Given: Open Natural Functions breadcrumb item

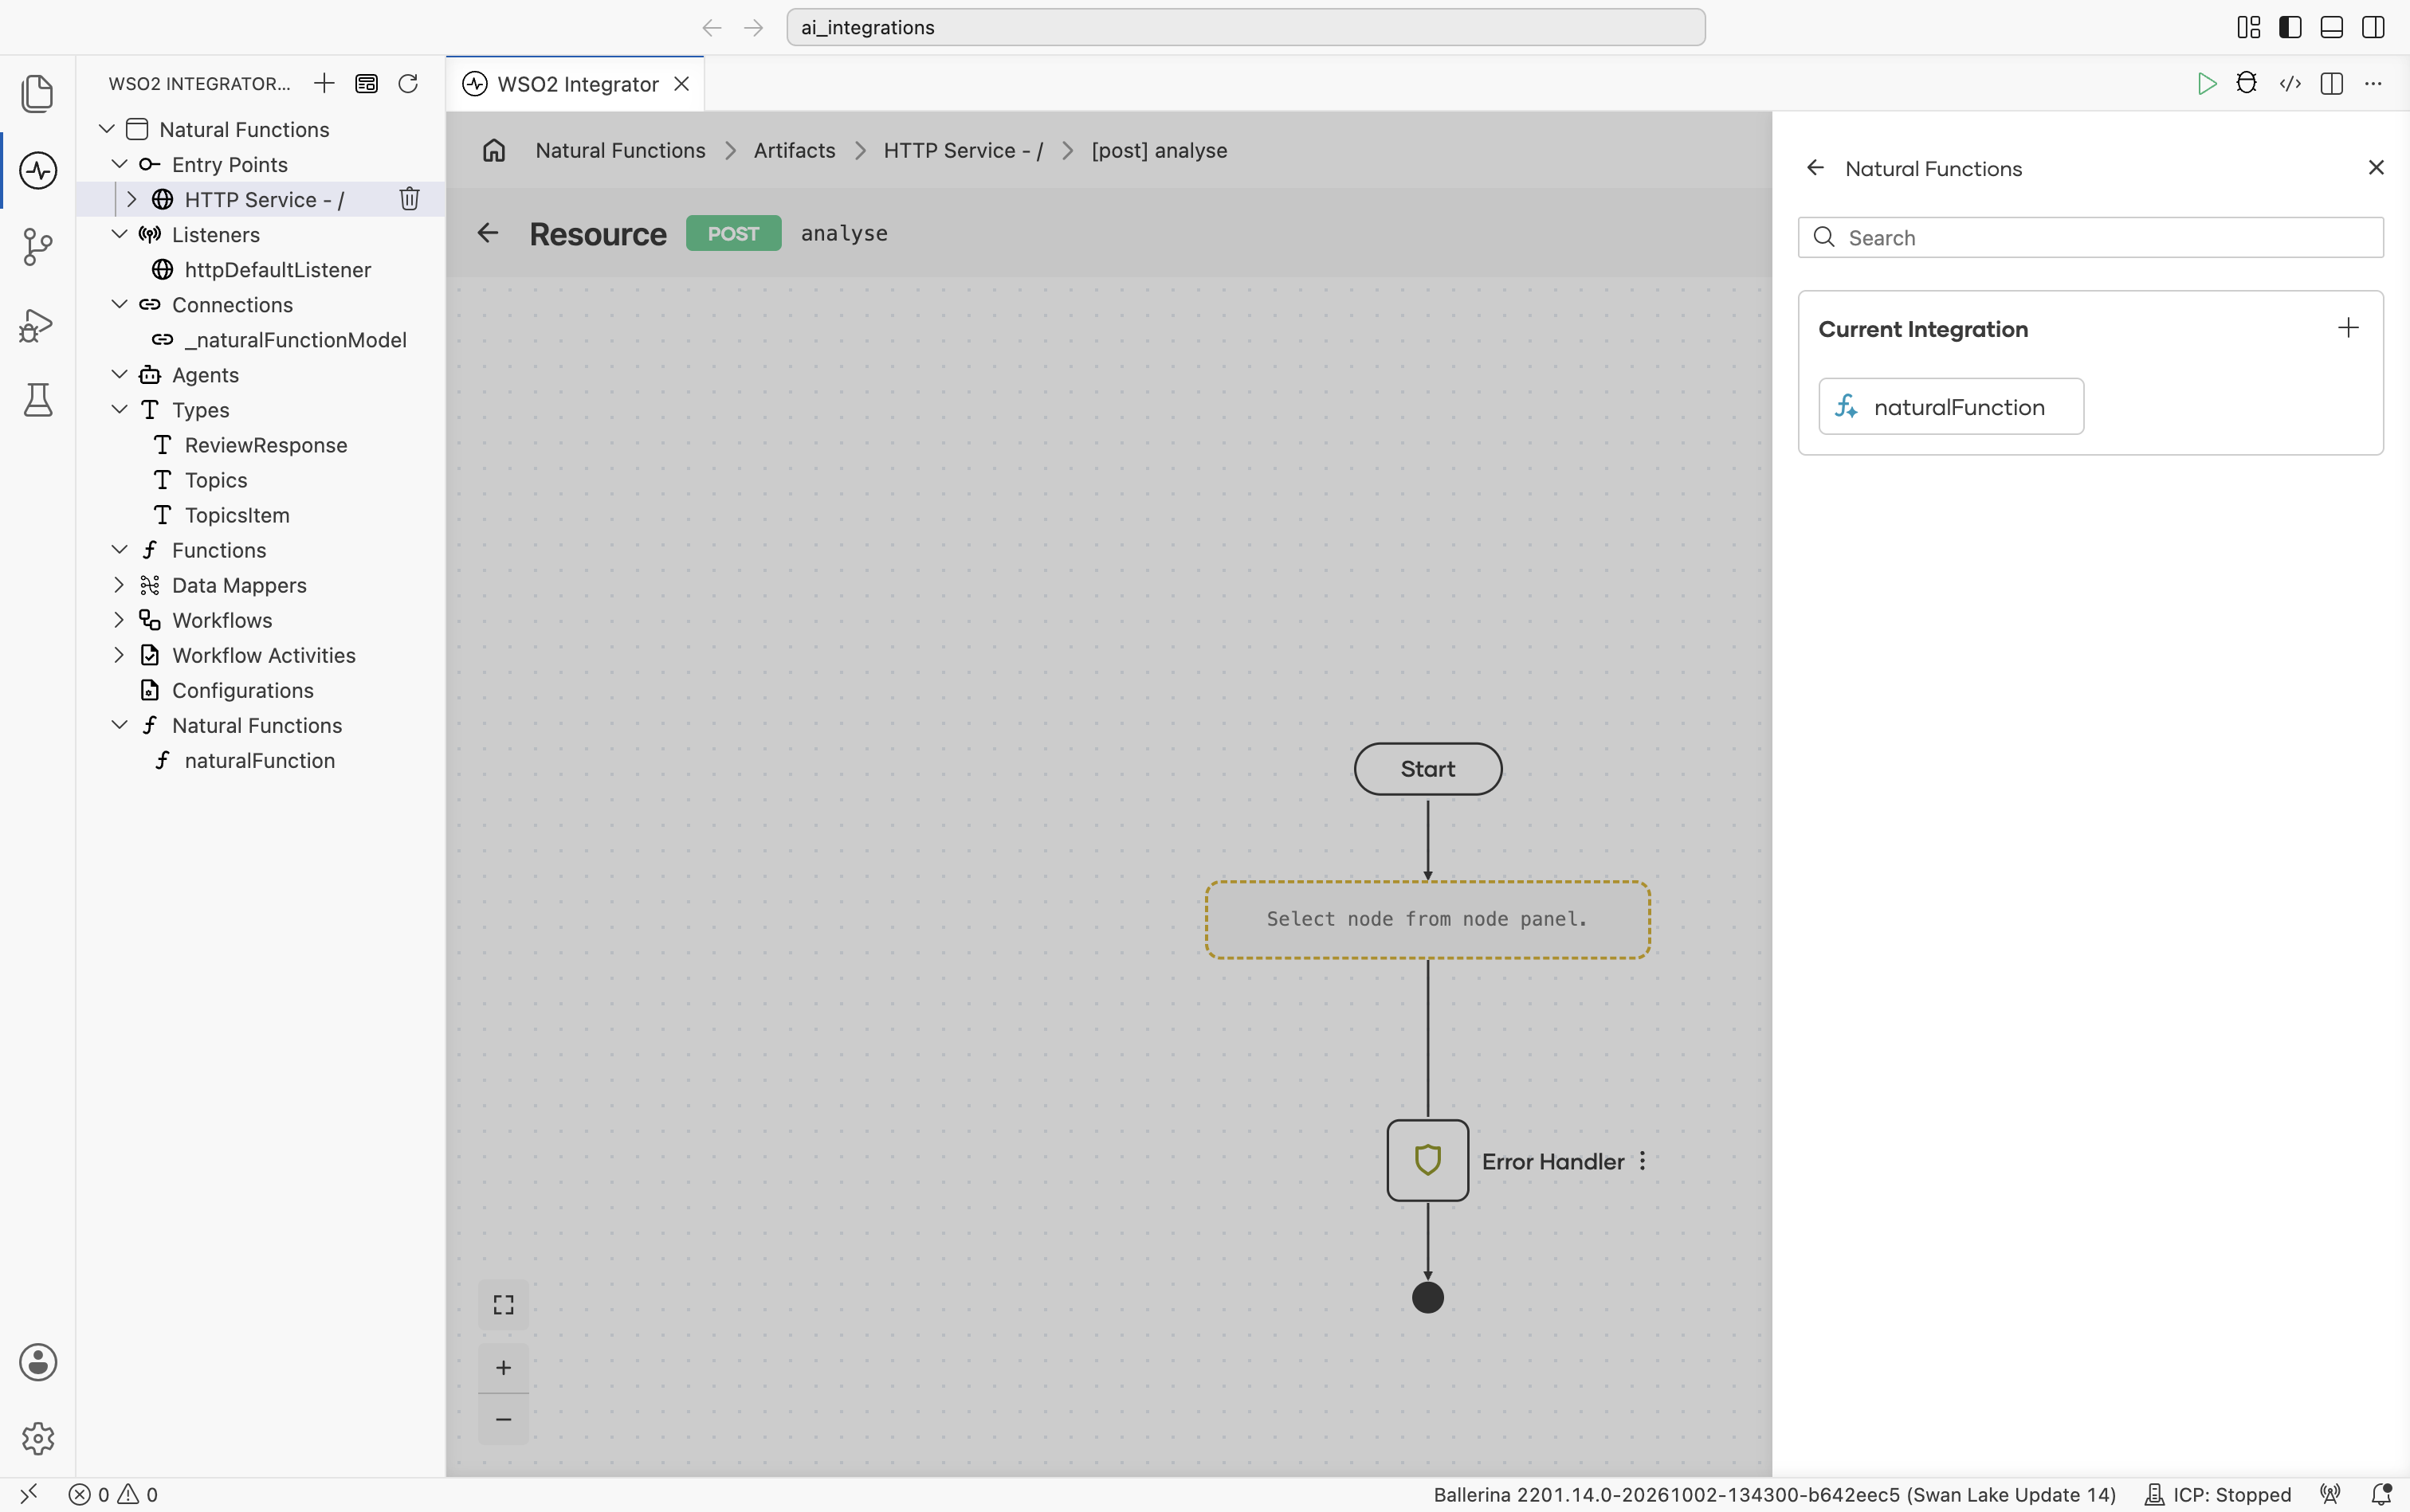Looking at the screenshot, I should (x=620, y=150).
